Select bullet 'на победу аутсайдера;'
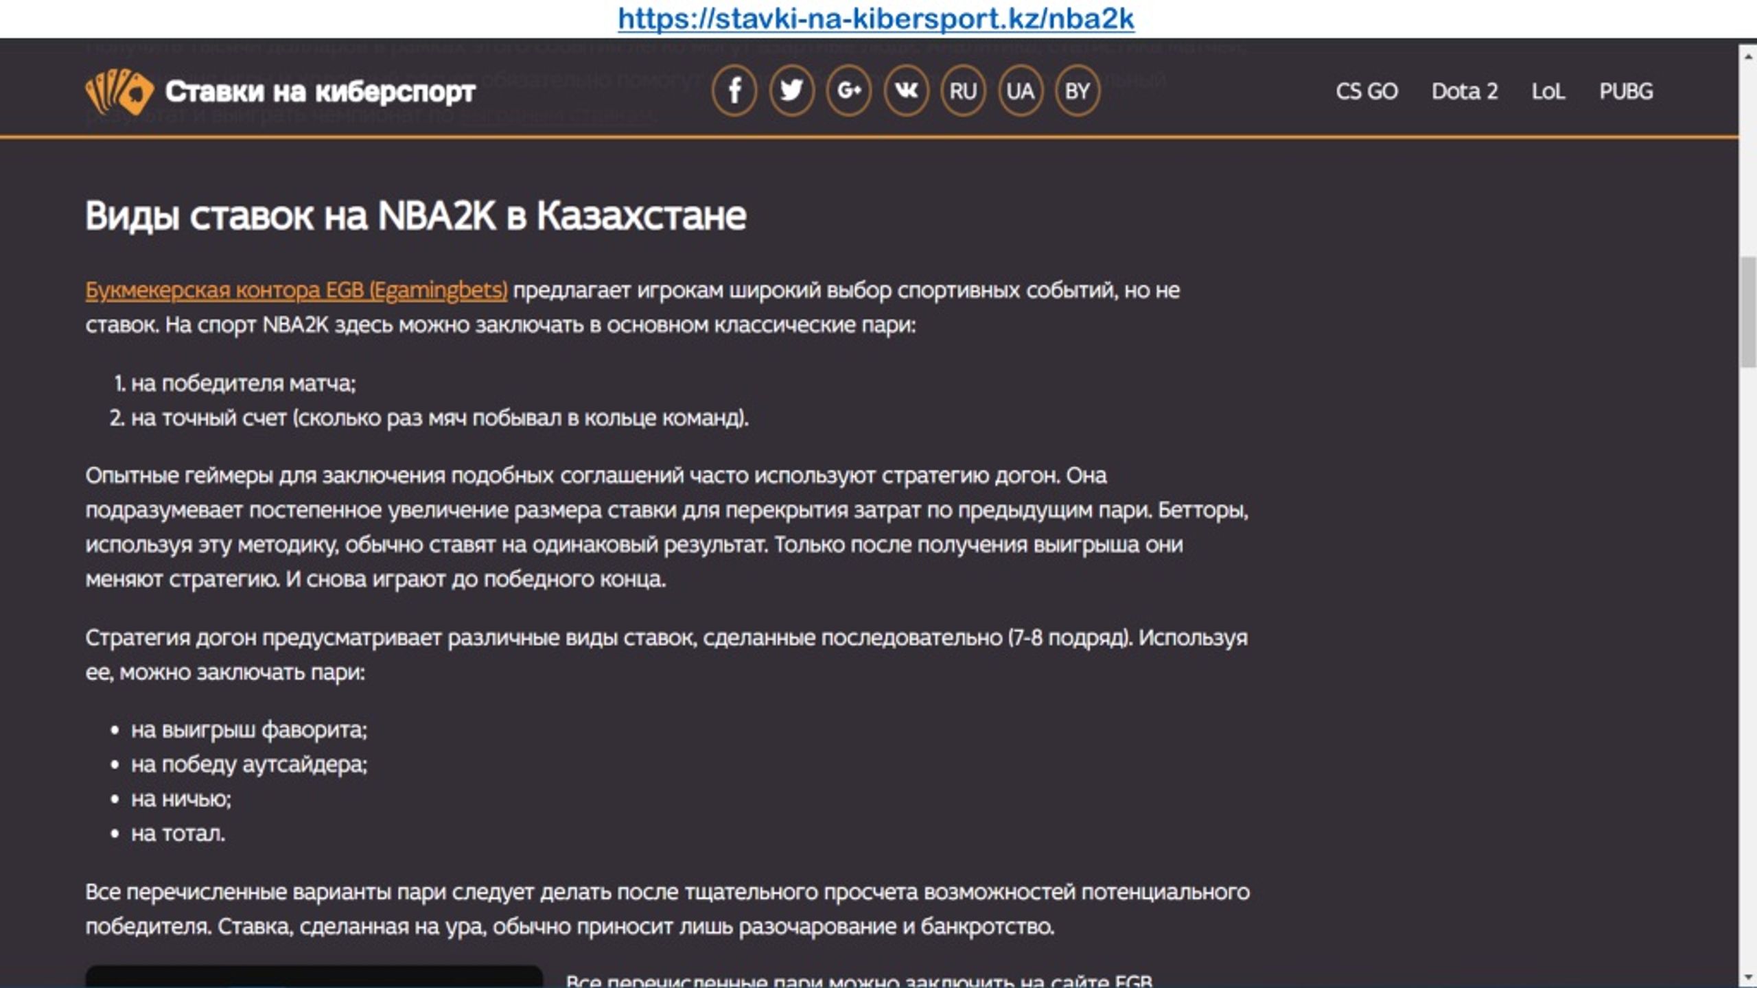 pyautogui.click(x=249, y=764)
